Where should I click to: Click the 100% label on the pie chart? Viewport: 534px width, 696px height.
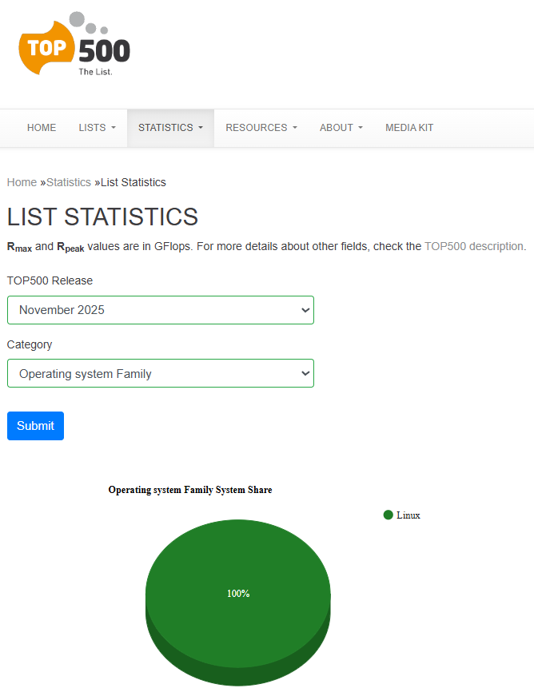pyautogui.click(x=238, y=594)
